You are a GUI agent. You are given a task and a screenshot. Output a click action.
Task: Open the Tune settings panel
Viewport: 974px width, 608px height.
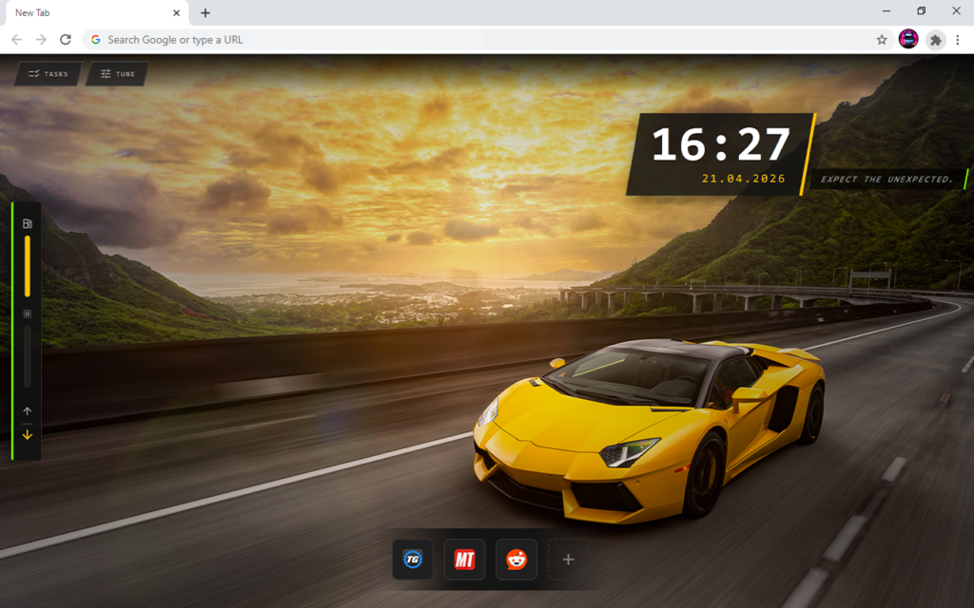click(x=118, y=74)
